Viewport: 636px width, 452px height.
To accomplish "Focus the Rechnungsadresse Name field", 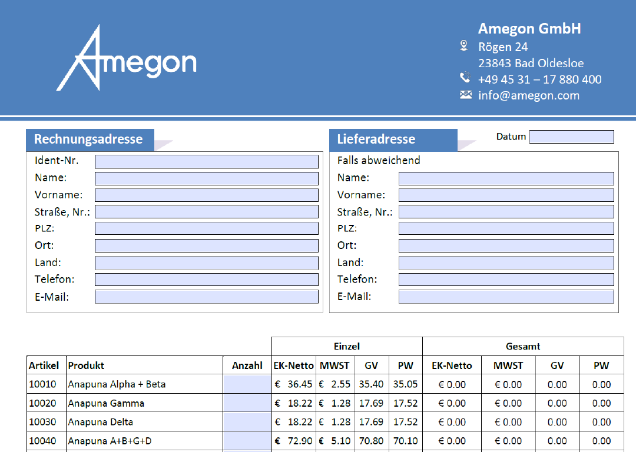I will 206,178.
